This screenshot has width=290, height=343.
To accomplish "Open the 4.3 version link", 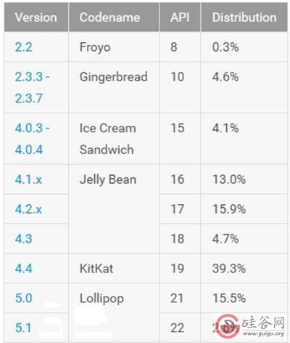I will (x=23, y=239).
